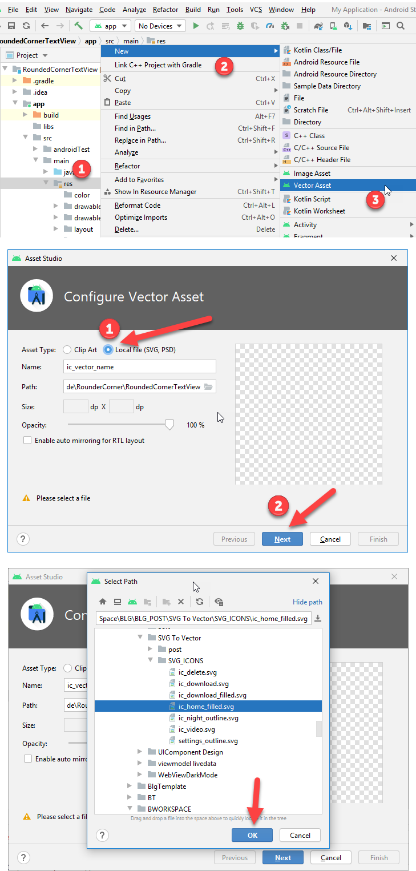Click the Sync/refresh icon next to Save All
Screen dimensions: 416x871
(x=26, y=26)
